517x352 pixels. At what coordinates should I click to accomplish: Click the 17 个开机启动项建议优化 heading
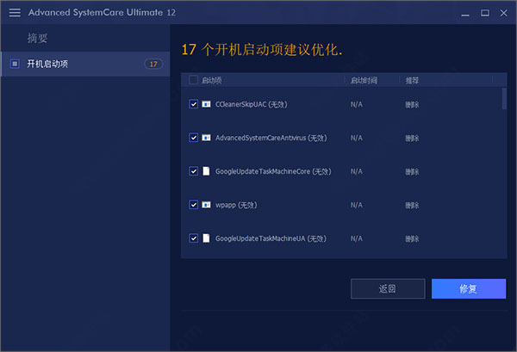262,50
